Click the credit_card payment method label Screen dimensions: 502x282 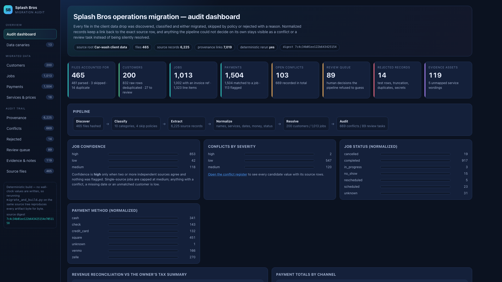pos(80,231)
